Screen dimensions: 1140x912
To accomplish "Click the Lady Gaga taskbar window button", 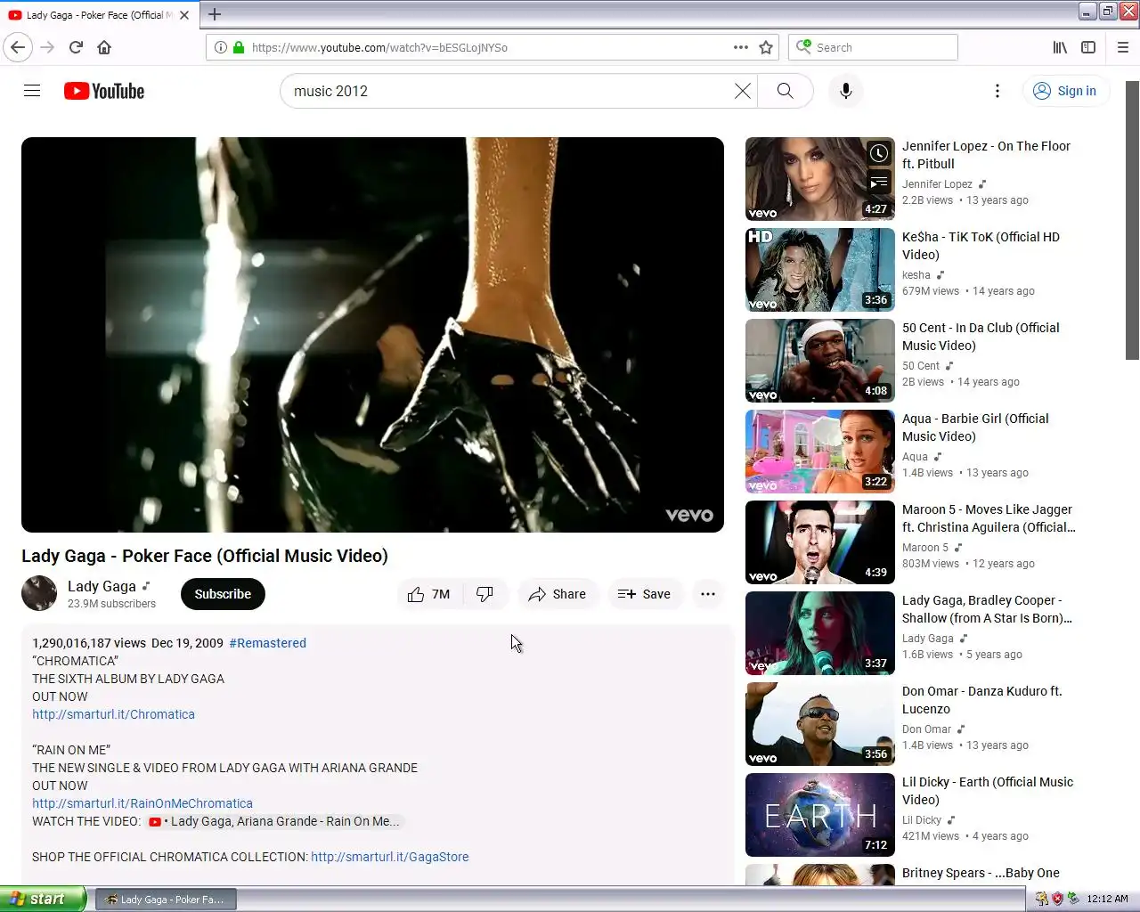I will pos(166,900).
